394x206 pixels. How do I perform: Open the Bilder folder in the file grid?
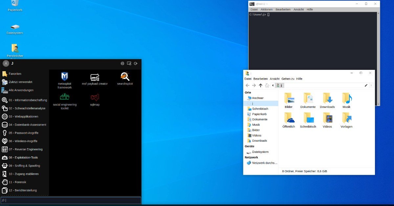289,101
